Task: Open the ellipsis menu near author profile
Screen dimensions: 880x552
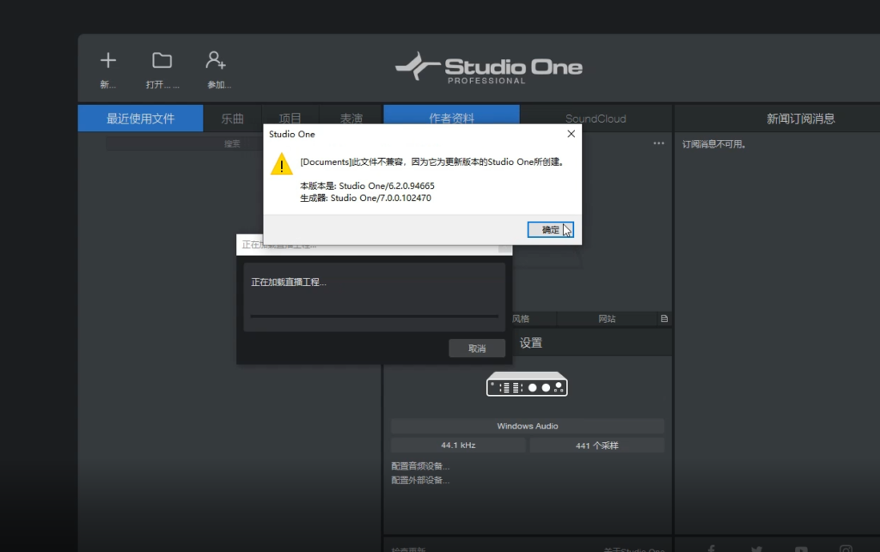Action: coord(658,143)
